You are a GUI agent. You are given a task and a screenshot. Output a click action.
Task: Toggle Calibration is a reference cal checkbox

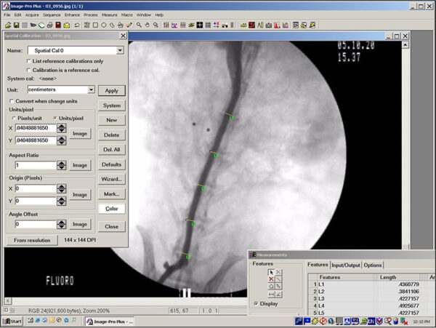click(28, 70)
